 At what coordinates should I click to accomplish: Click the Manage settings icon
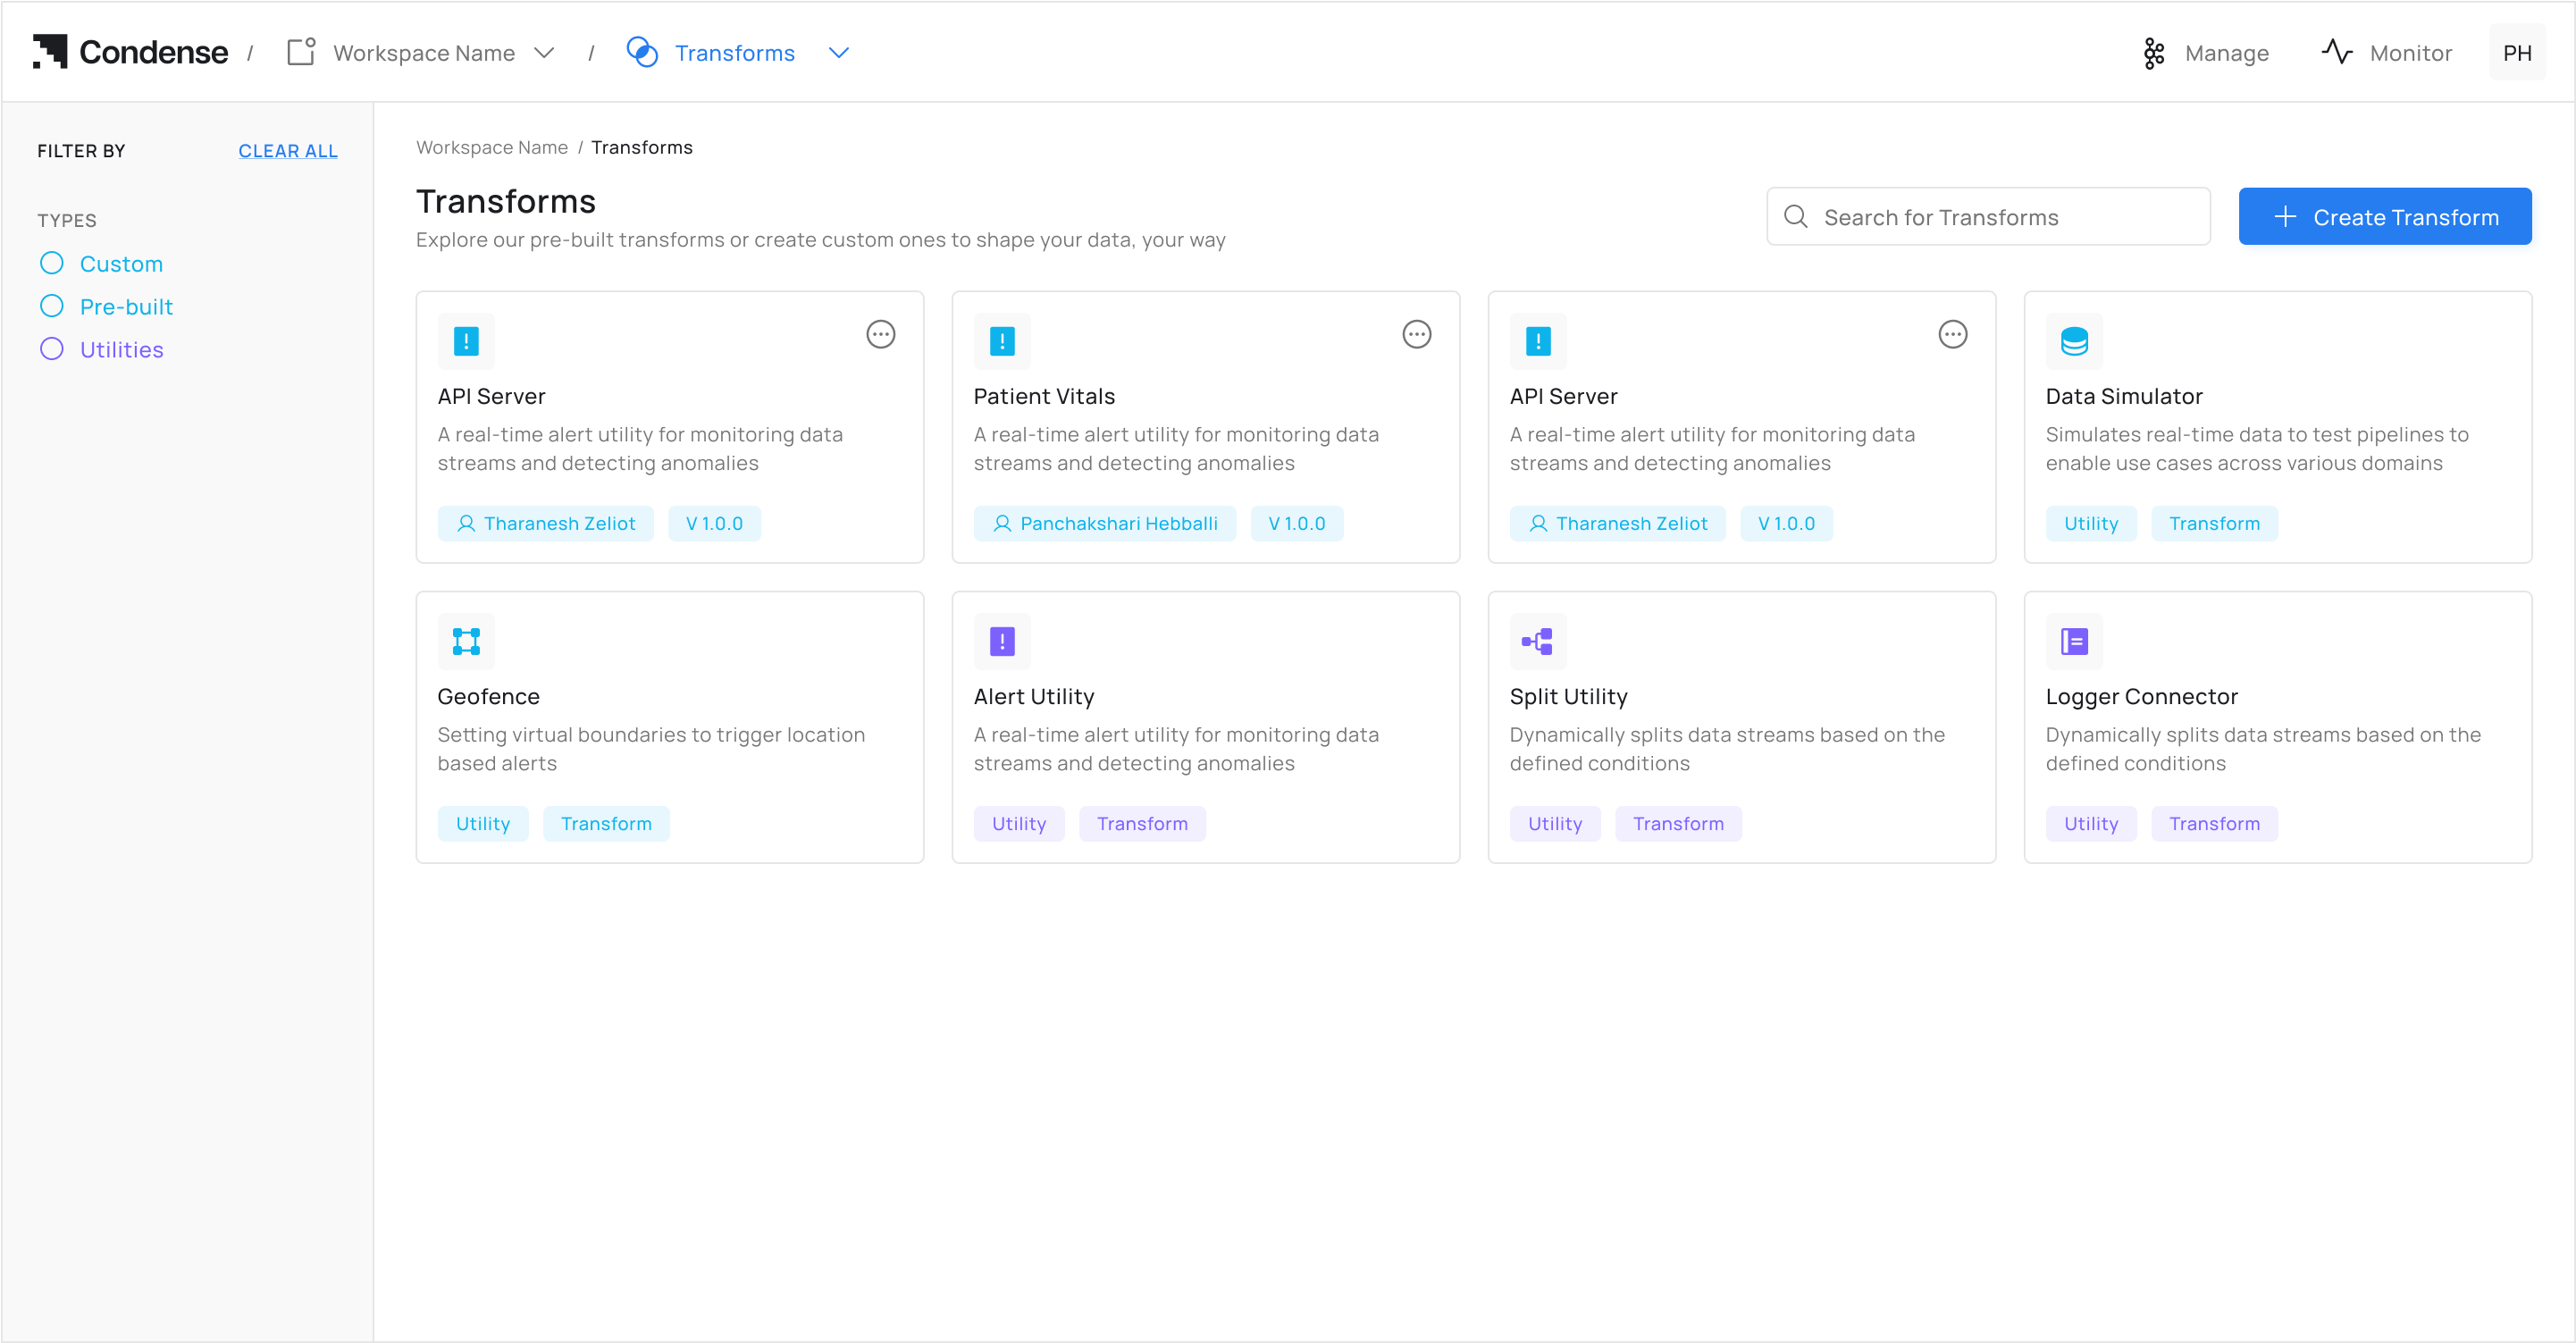point(2153,53)
